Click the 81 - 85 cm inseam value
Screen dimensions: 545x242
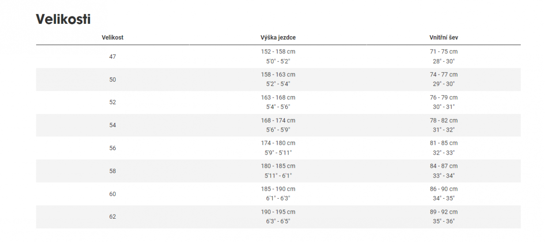(443, 143)
